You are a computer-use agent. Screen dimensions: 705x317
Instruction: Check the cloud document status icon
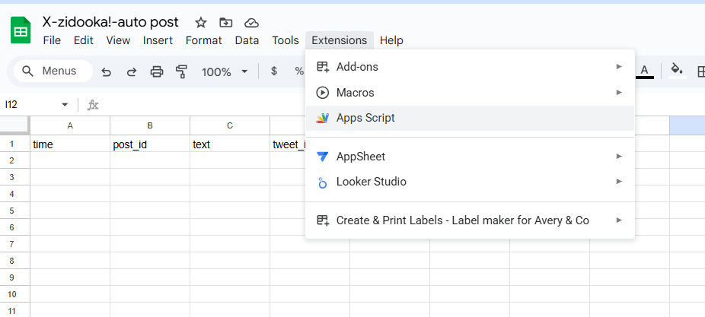point(251,23)
